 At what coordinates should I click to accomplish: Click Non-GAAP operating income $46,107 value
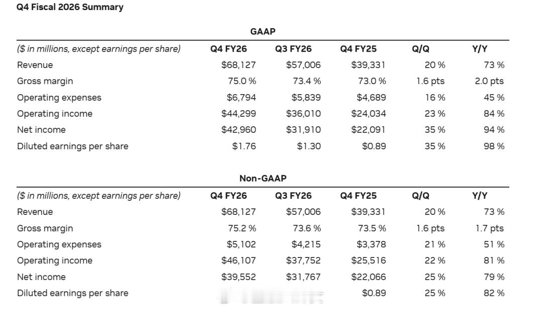coord(238,260)
